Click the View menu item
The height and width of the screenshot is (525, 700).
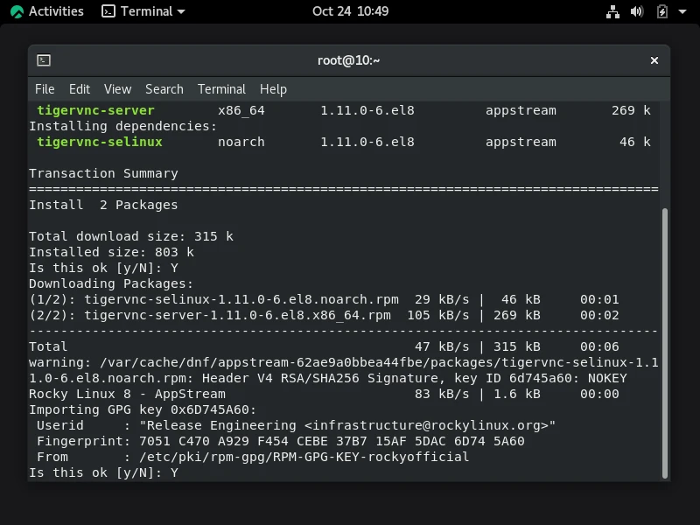point(117,88)
